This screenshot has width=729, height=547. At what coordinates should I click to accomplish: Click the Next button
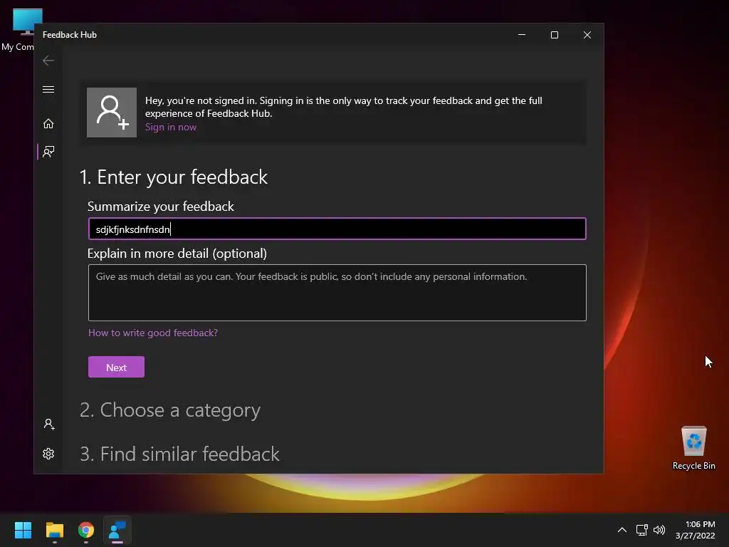click(x=116, y=367)
